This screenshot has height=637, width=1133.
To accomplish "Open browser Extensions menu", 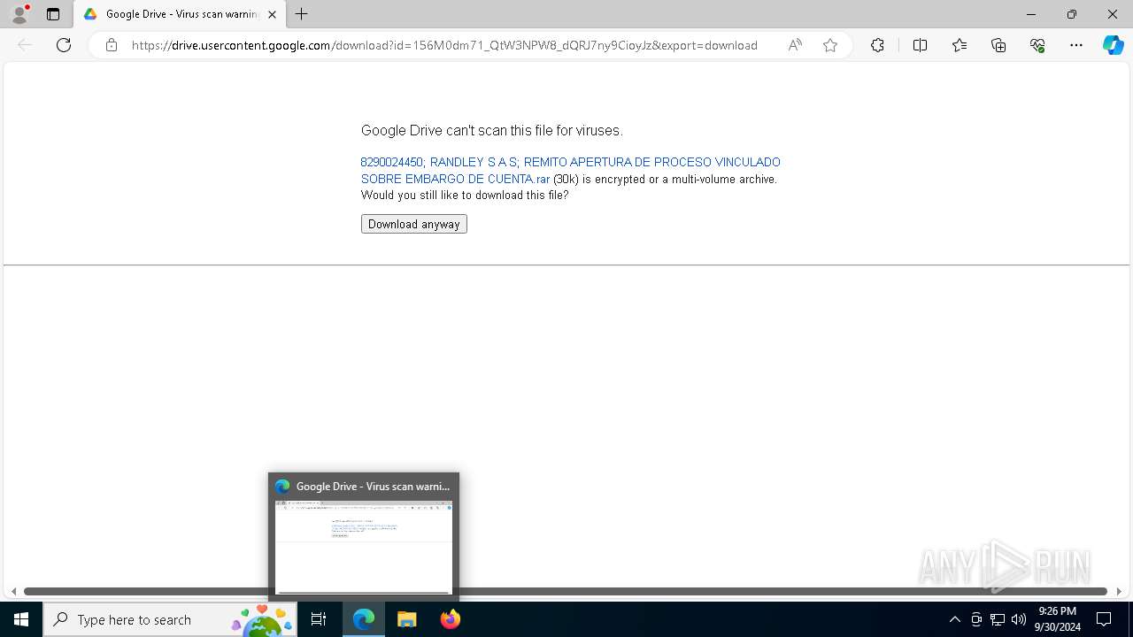I will click(x=877, y=45).
